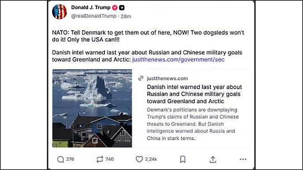This screenshot has height=170, width=303.
Task: Click the share upload icon
Action: click(213, 160)
